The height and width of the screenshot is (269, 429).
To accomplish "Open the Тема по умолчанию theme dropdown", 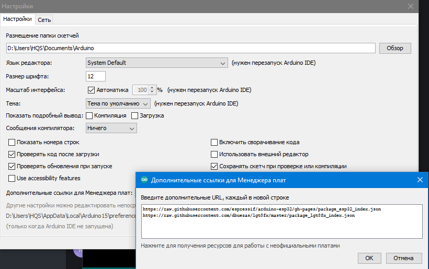I will coord(118,104).
